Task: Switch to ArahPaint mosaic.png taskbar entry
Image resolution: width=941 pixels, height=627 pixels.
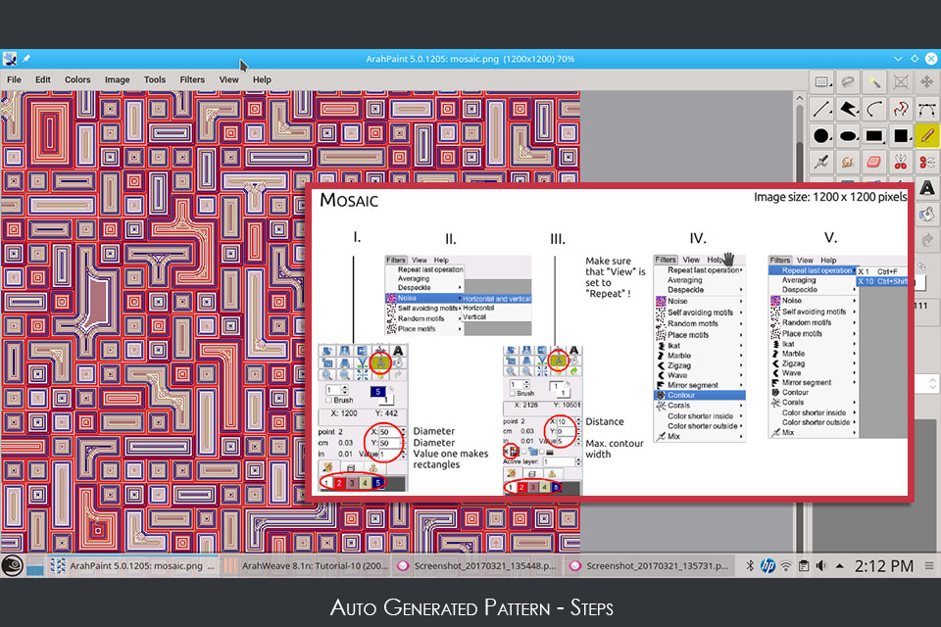Action: coord(133,566)
